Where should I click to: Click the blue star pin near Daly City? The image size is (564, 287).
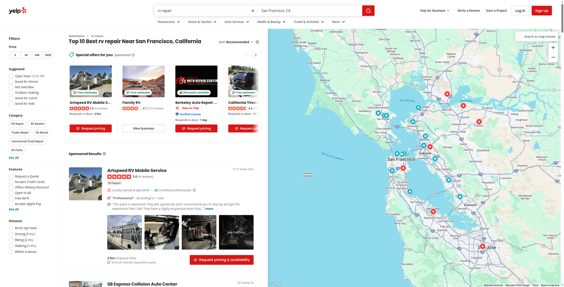pos(392,171)
